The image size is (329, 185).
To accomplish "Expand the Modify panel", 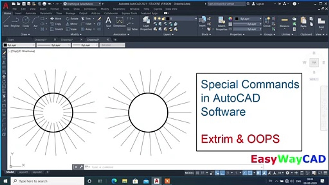I will (x=76, y=34).
